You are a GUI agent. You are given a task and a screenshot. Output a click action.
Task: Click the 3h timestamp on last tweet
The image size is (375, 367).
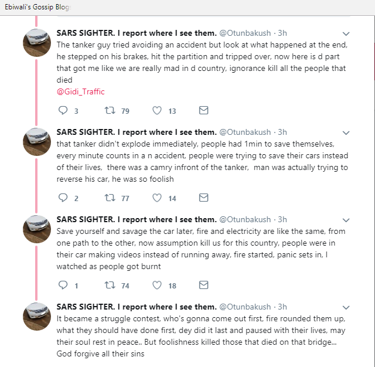(x=282, y=307)
